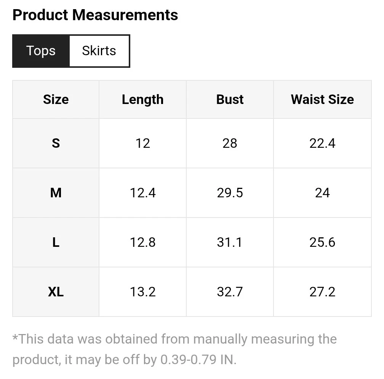Screen dimensions: 384x379
Task: Click the S waist value 22.4
Action: click(322, 143)
